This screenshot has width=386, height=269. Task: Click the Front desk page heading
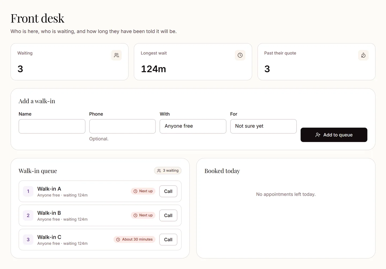pos(37,18)
